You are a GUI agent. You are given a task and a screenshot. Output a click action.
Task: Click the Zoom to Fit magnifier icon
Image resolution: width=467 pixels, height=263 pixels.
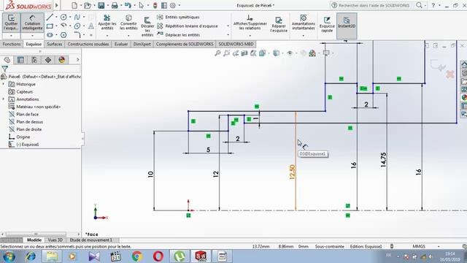tap(217, 53)
